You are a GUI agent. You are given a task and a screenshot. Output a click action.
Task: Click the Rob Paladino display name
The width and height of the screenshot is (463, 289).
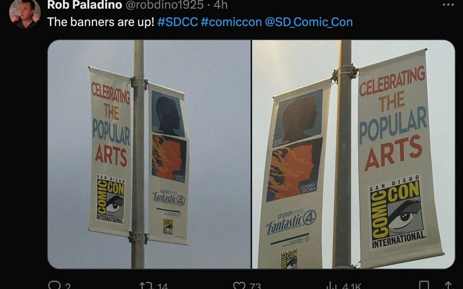[x=83, y=5]
